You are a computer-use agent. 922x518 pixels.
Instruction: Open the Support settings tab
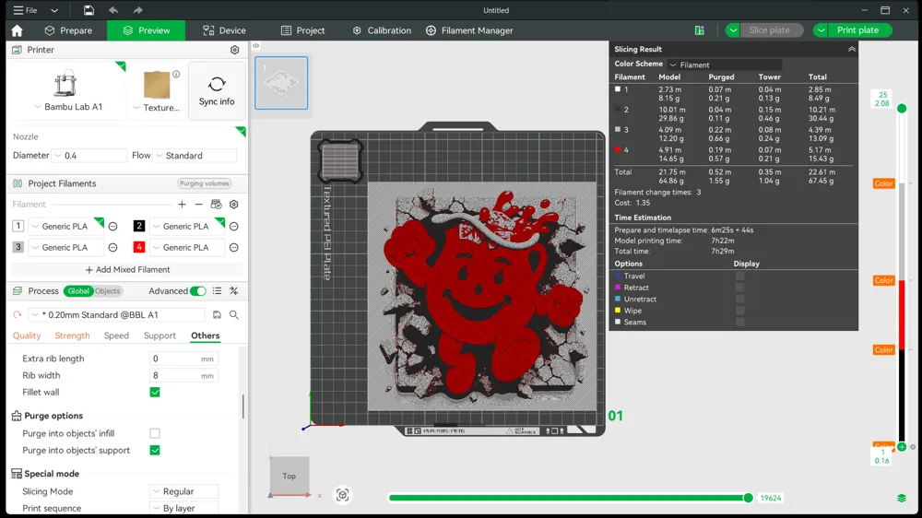click(160, 336)
